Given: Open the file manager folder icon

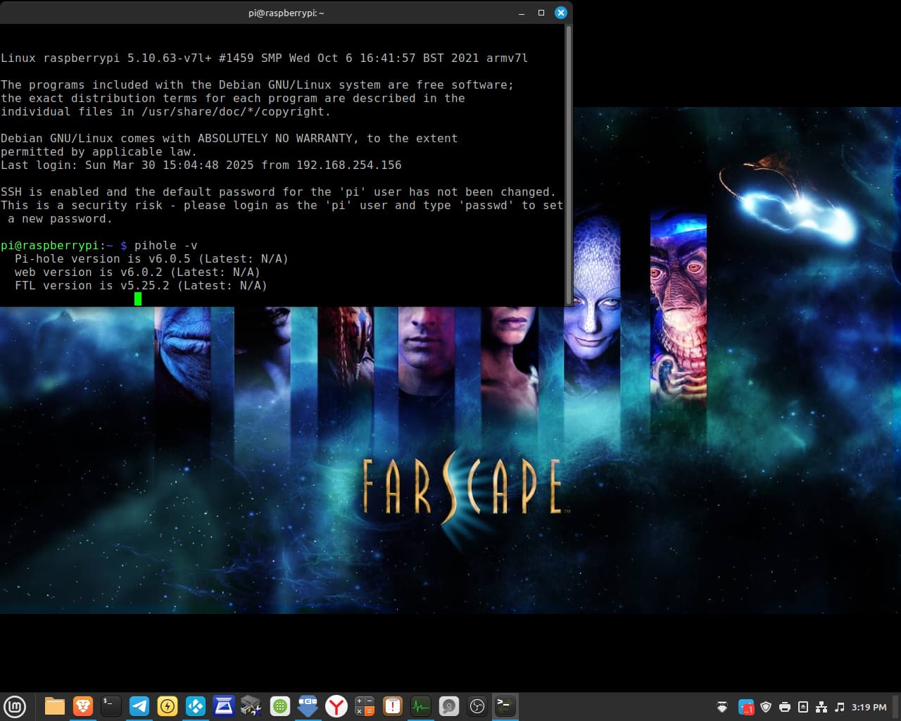Looking at the screenshot, I should click(x=55, y=706).
